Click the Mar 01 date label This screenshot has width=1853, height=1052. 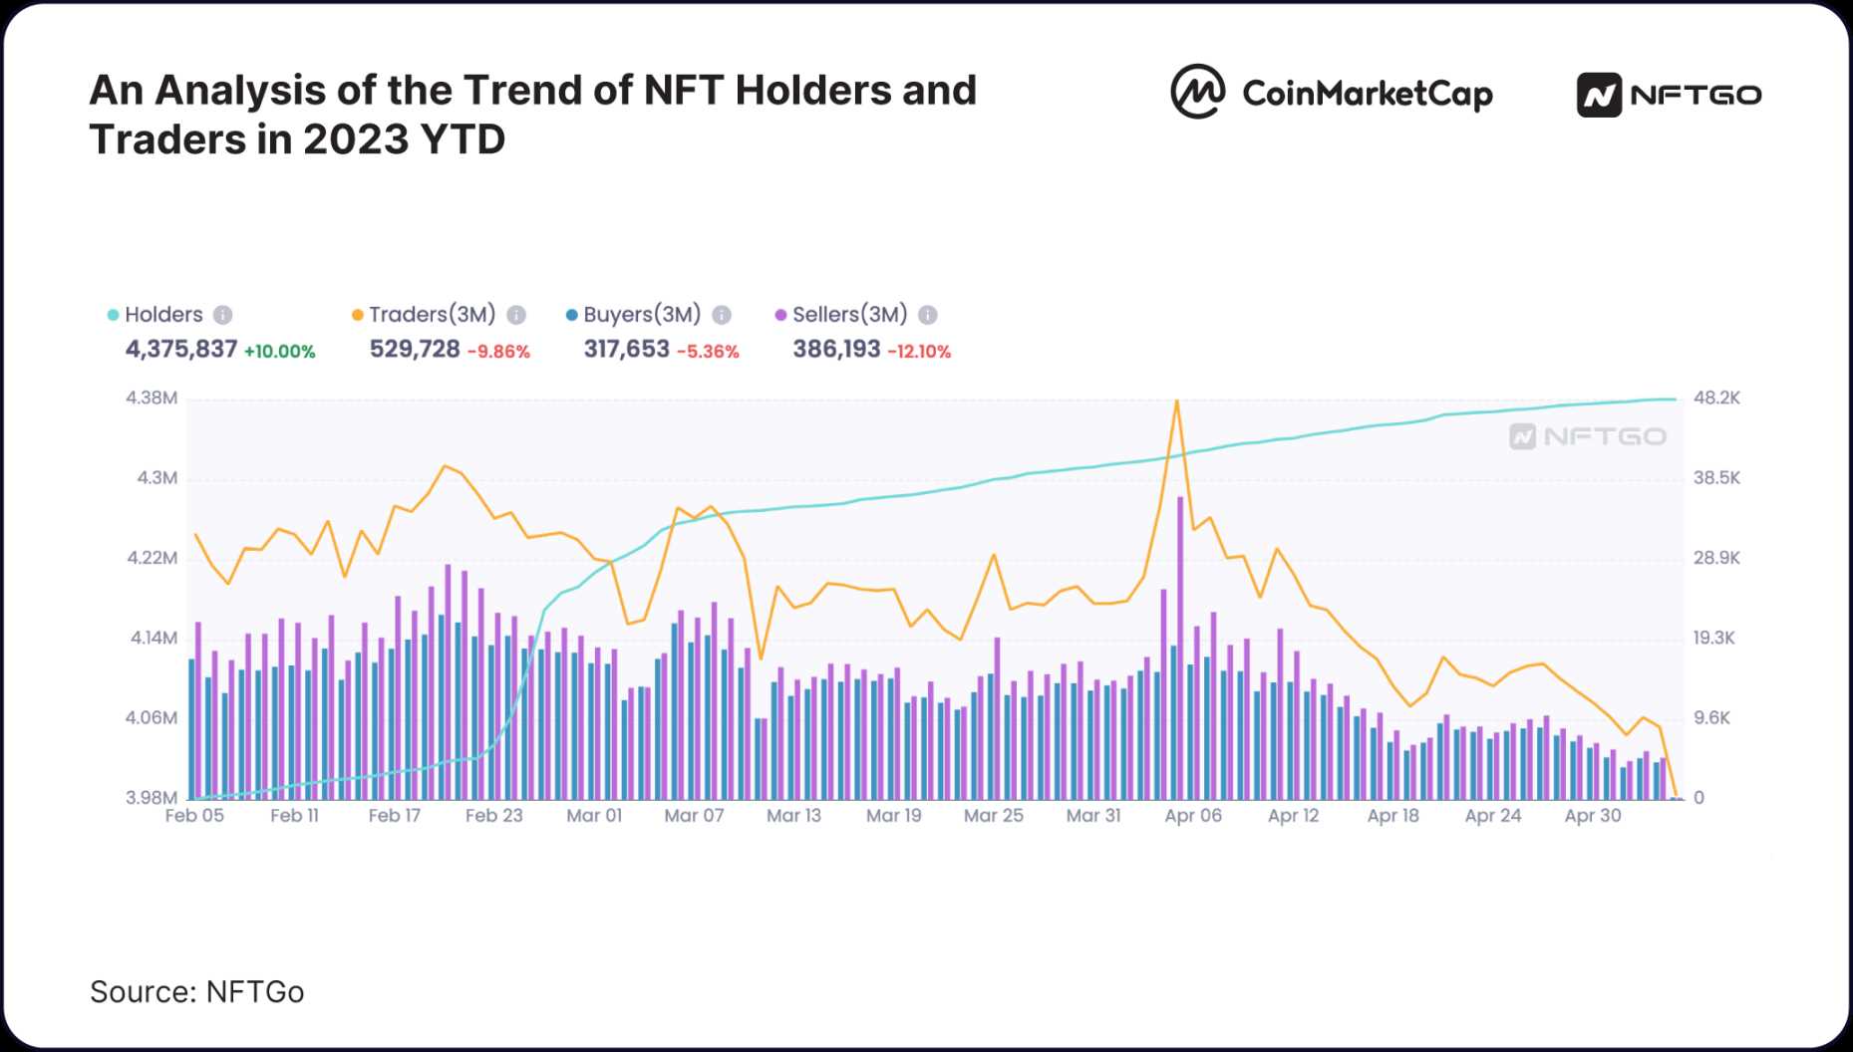tap(594, 816)
